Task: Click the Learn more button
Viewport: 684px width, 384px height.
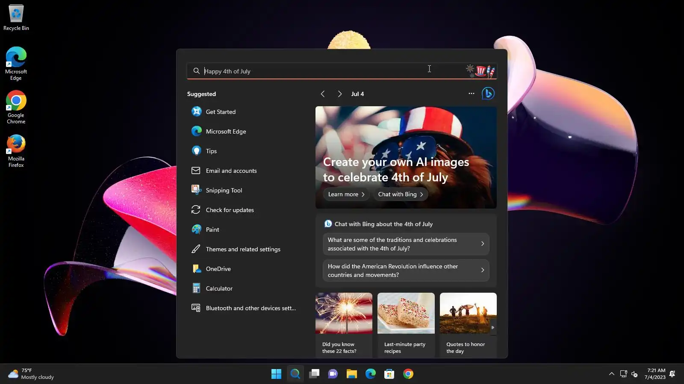Action: coord(346,195)
